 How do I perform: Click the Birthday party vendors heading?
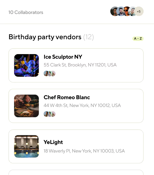click(x=45, y=37)
